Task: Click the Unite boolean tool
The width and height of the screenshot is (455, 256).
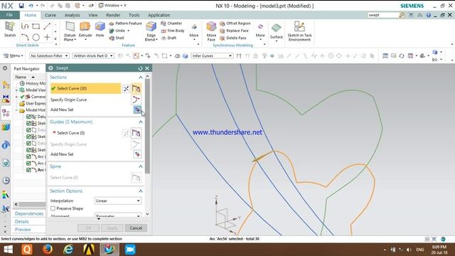Action: coord(117,31)
